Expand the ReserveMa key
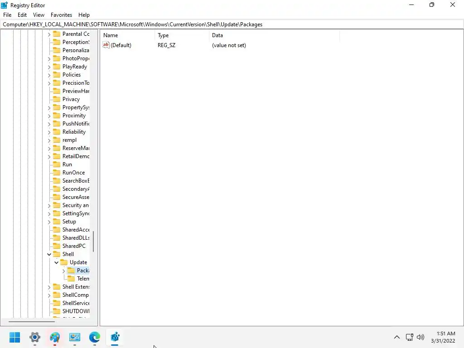Screen dimensions: 464x348 49,149
